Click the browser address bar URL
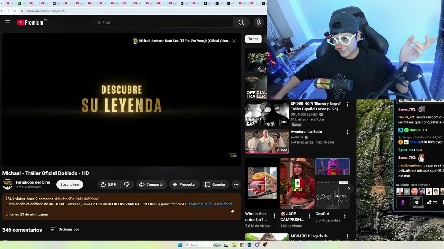 click(x=45, y=11)
